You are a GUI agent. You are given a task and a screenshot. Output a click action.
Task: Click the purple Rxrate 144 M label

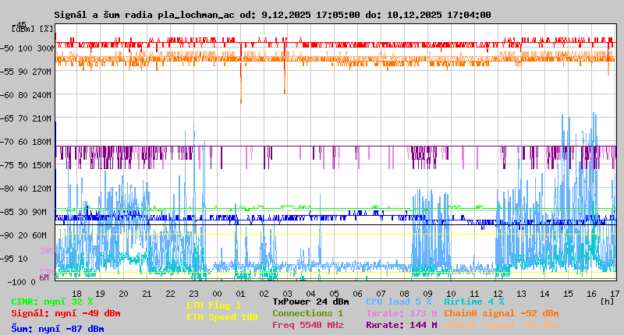tap(401, 325)
